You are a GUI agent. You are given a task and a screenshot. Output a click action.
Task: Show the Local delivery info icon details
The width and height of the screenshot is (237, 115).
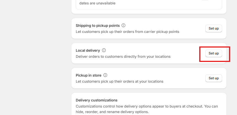(104, 50)
